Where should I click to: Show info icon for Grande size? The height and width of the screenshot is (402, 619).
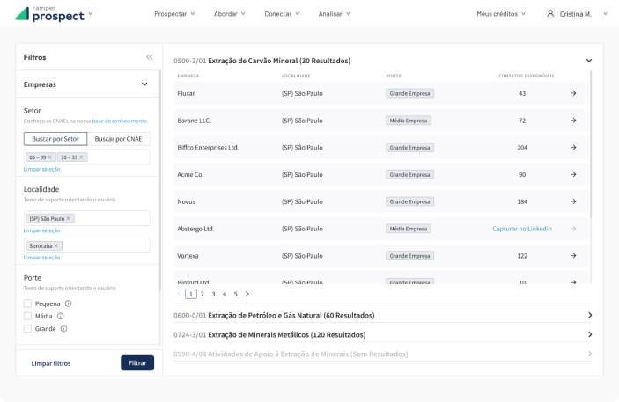coord(63,329)
